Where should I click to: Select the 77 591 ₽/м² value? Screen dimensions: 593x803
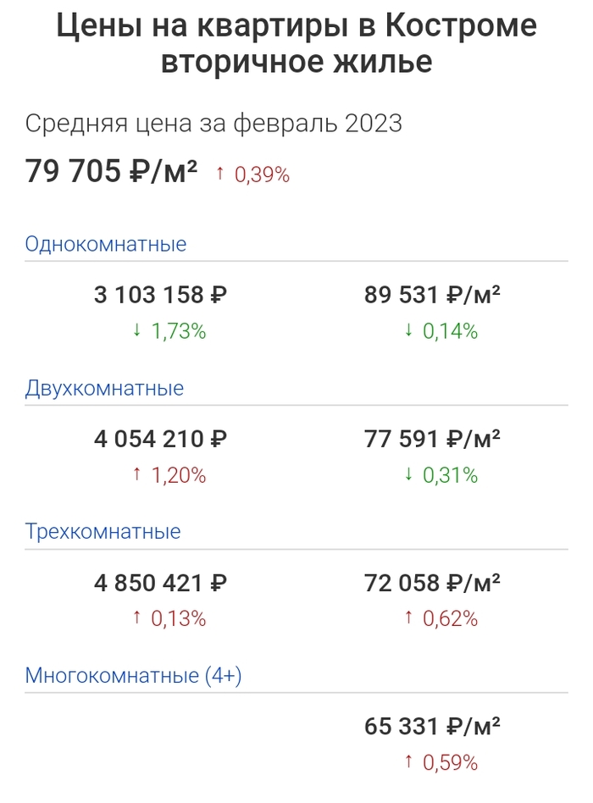432,439
